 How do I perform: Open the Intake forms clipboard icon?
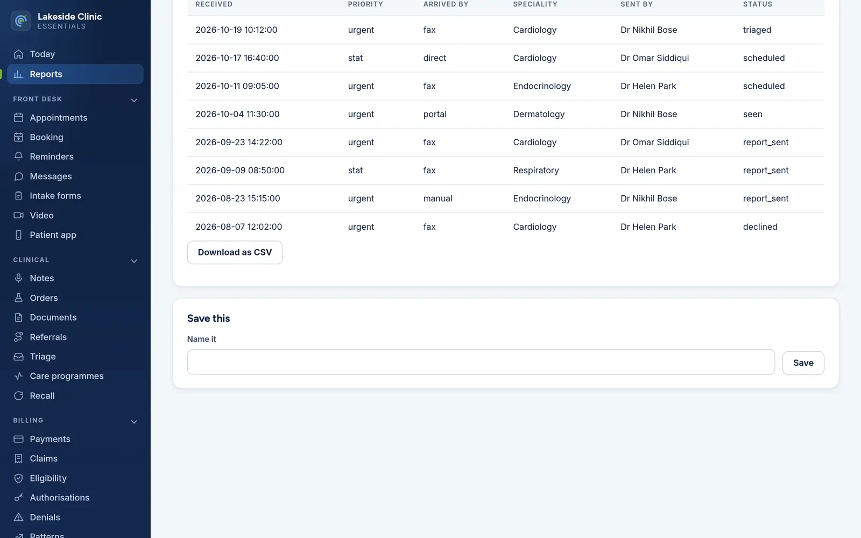point(18,196)
